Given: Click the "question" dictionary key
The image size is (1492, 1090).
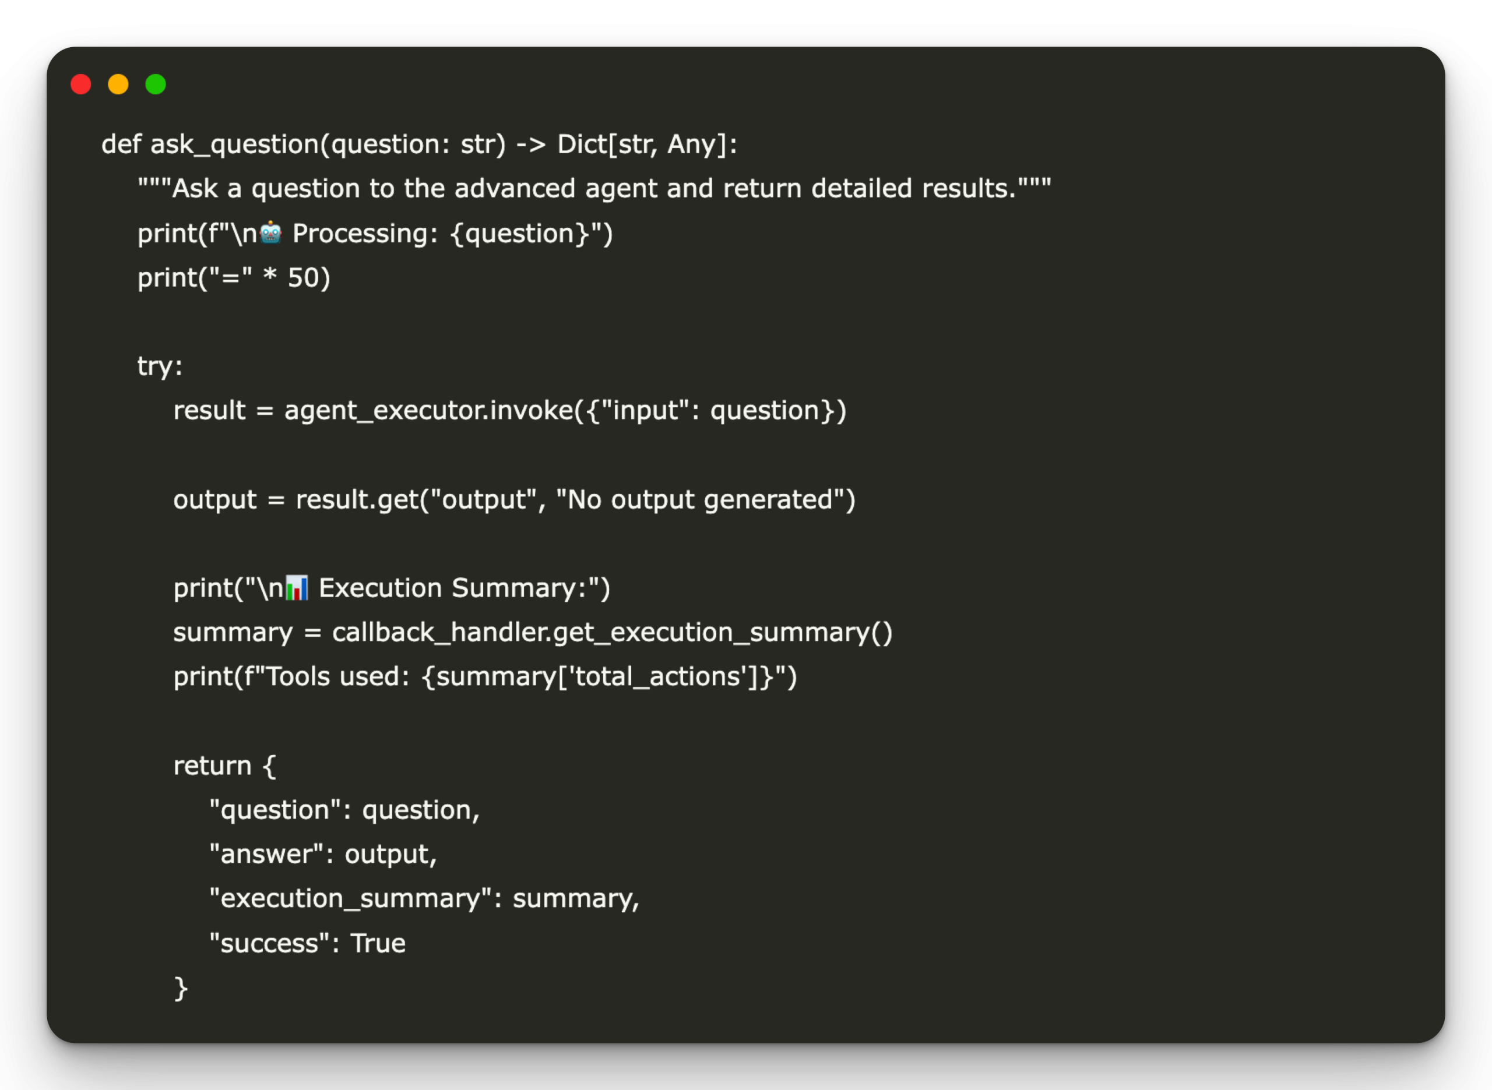Looking at the screenshot, I should (275, 810).
